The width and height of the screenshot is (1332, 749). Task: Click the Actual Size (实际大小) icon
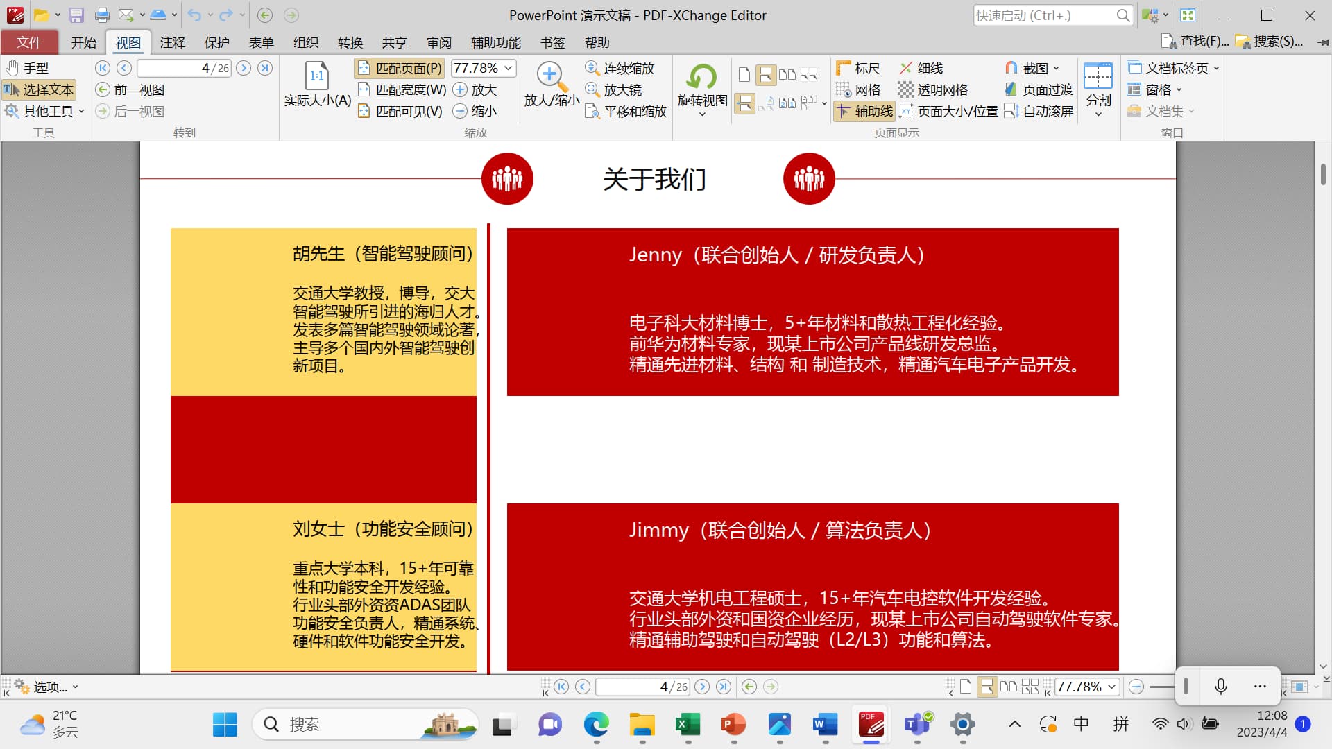point(317,76)
